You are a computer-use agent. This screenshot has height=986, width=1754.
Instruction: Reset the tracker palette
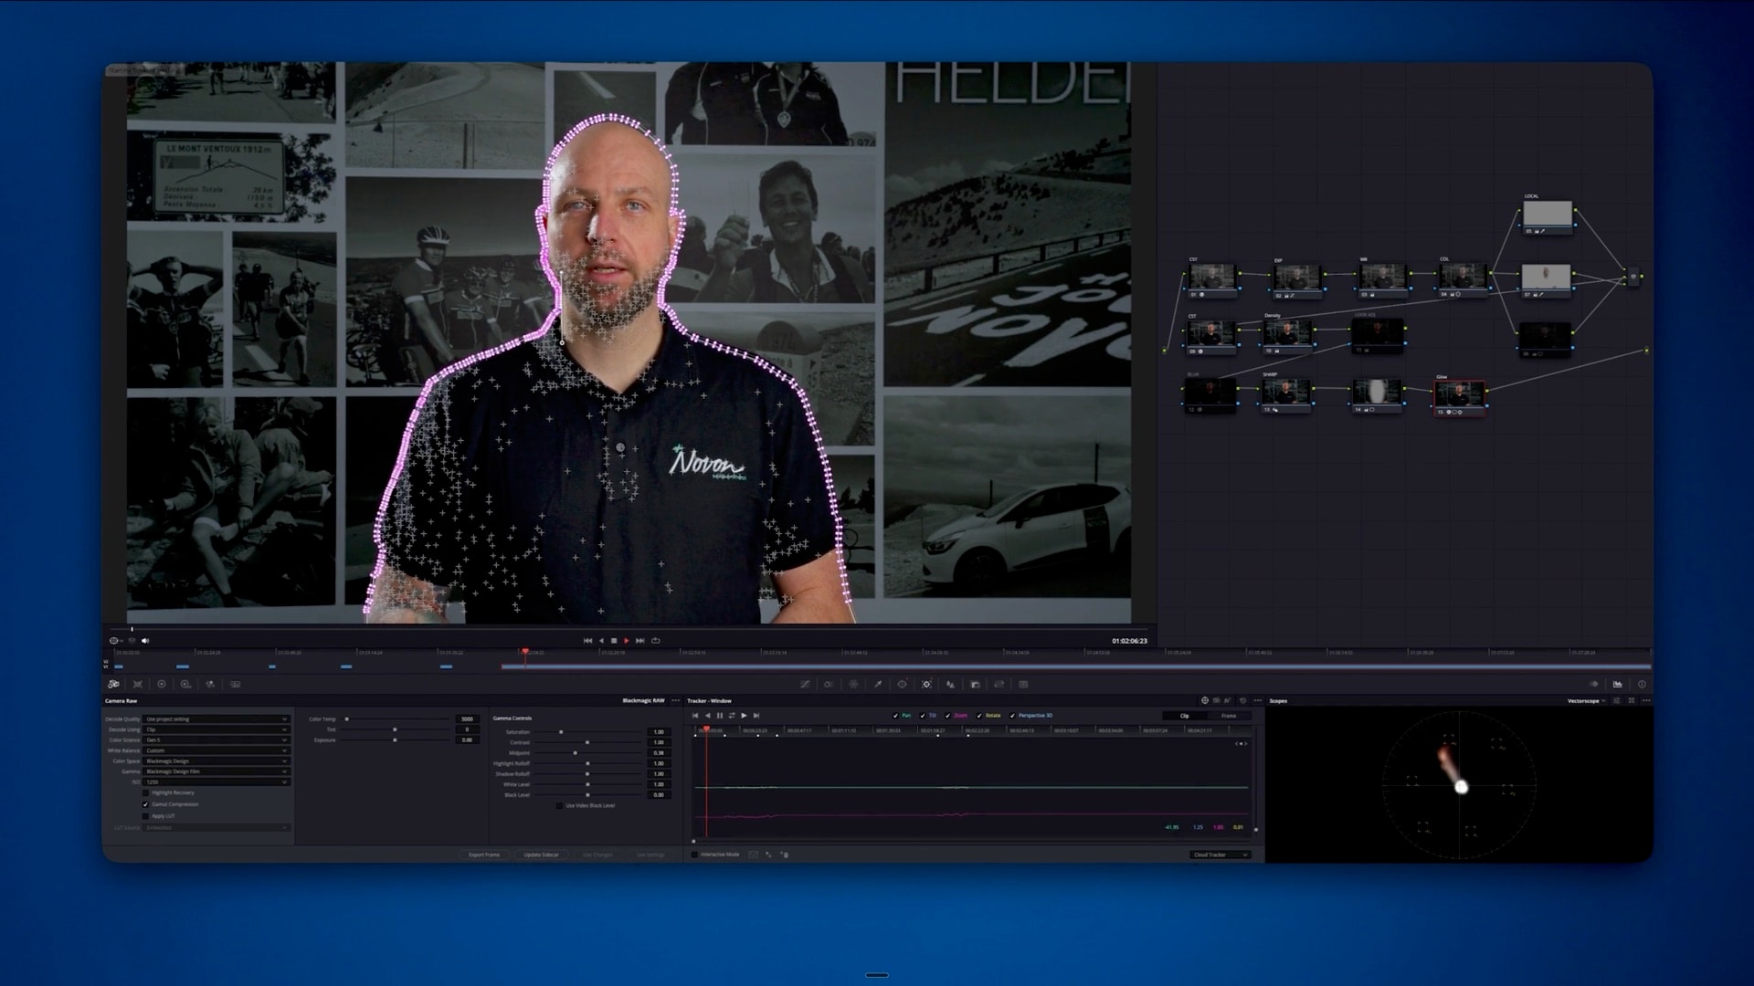click(1242, 700)
